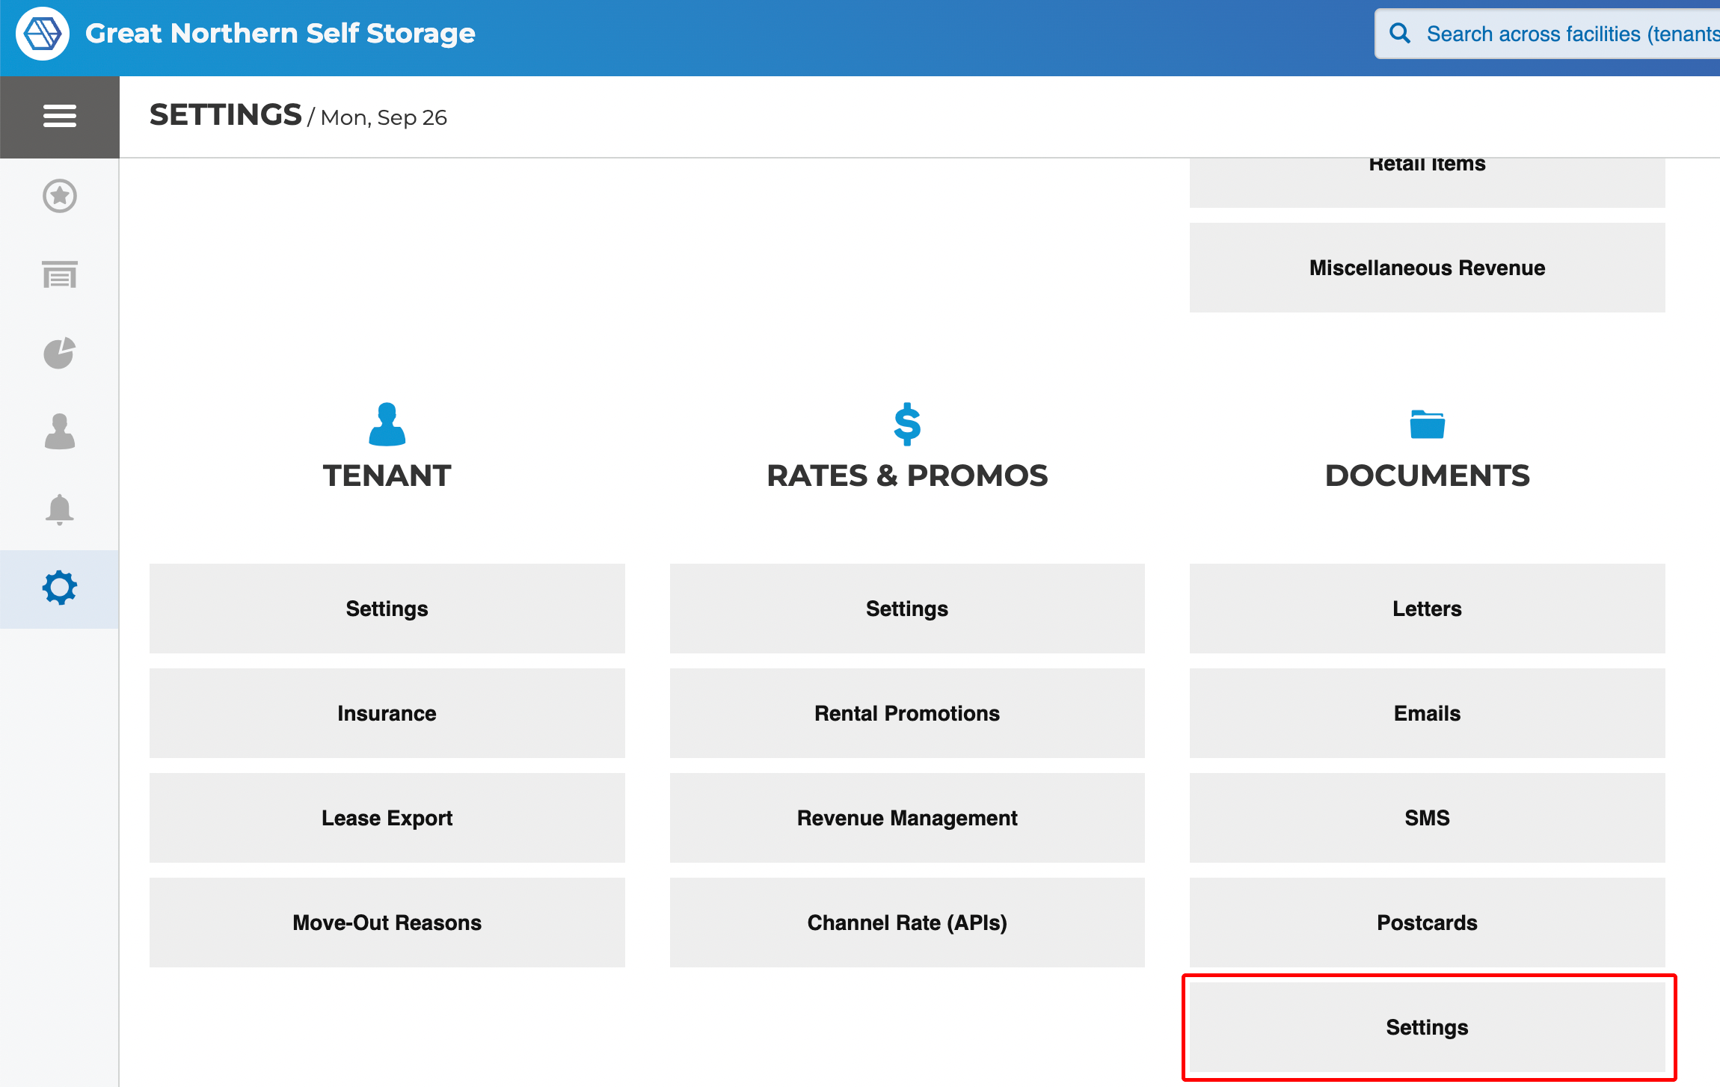Open Insurance under Tenant

[x=387, y=713]
